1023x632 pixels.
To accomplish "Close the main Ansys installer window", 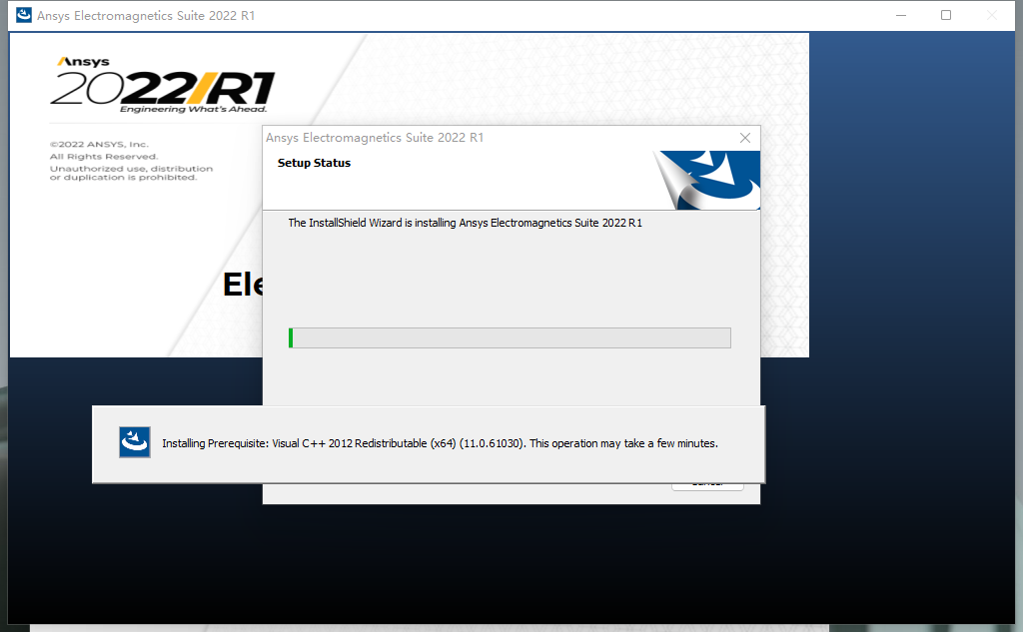I will pyautogui.click(x=992, y=15).
